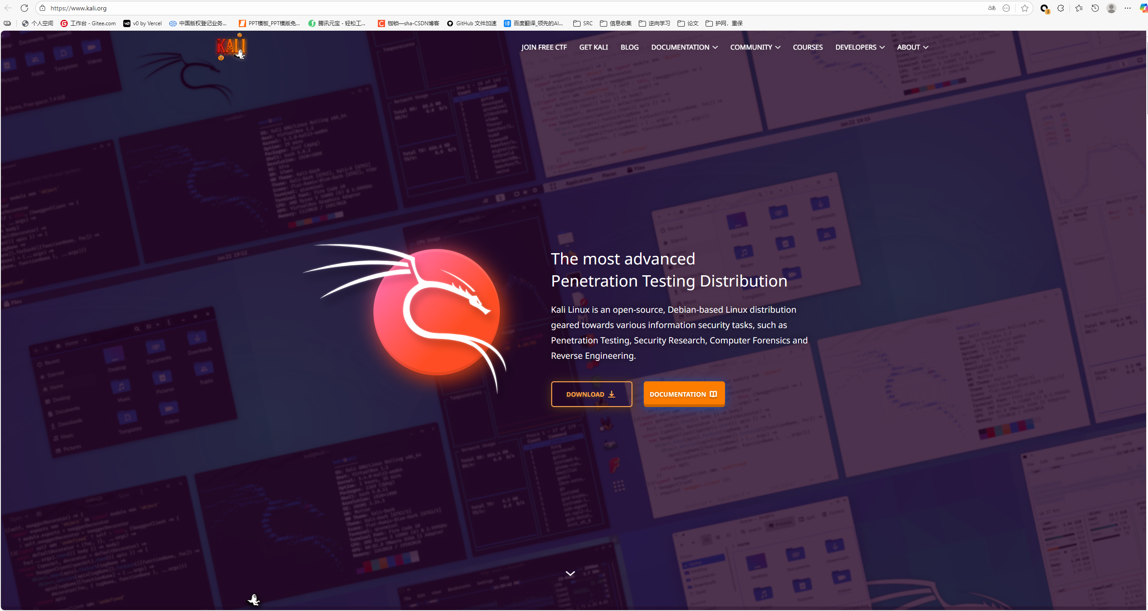Open the Extensions puzzle icon
The height and width of the screenshot is (611, 1148).
pos(1061,8)
